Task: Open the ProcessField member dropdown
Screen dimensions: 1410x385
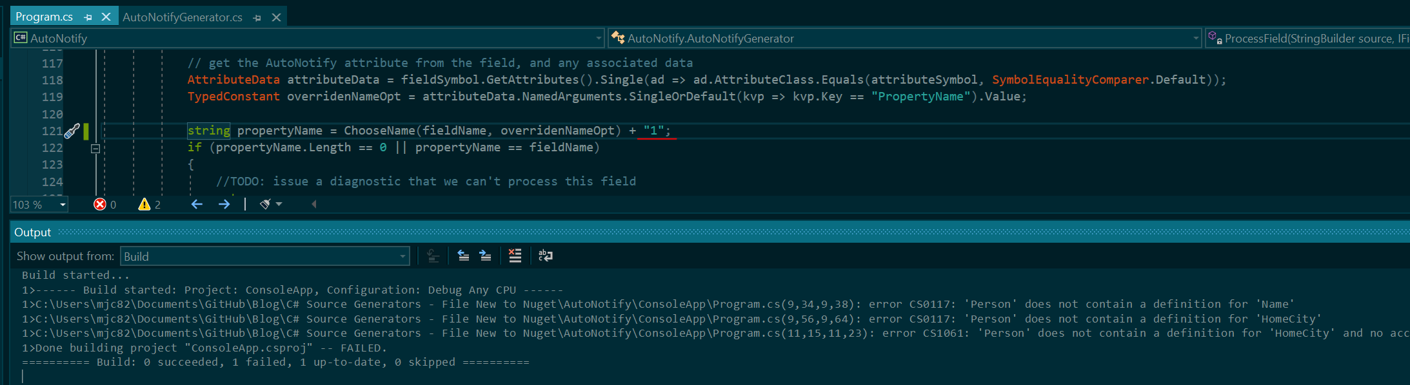Action: pos(1307,38)
